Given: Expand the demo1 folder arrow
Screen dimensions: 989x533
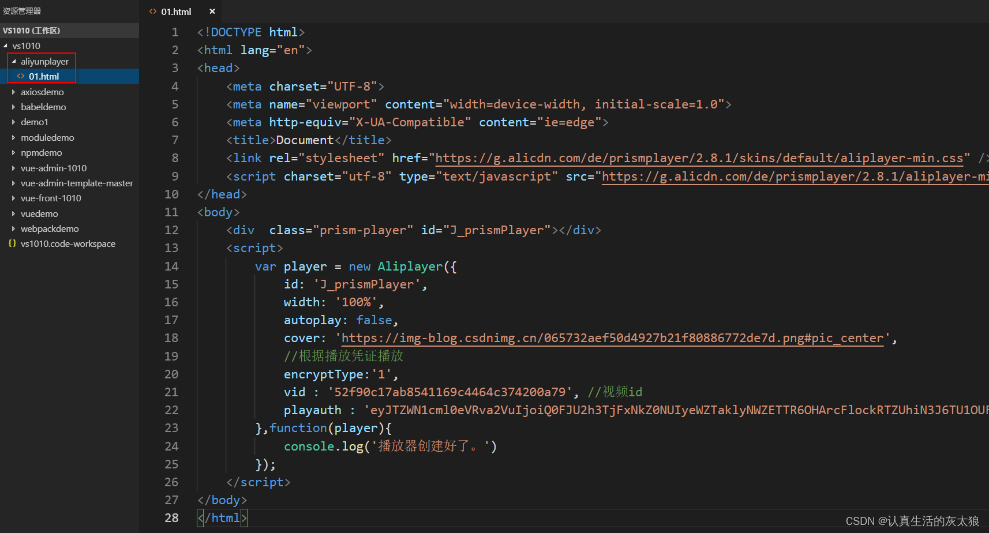Looking at the screenshot, I should point(14,122).
